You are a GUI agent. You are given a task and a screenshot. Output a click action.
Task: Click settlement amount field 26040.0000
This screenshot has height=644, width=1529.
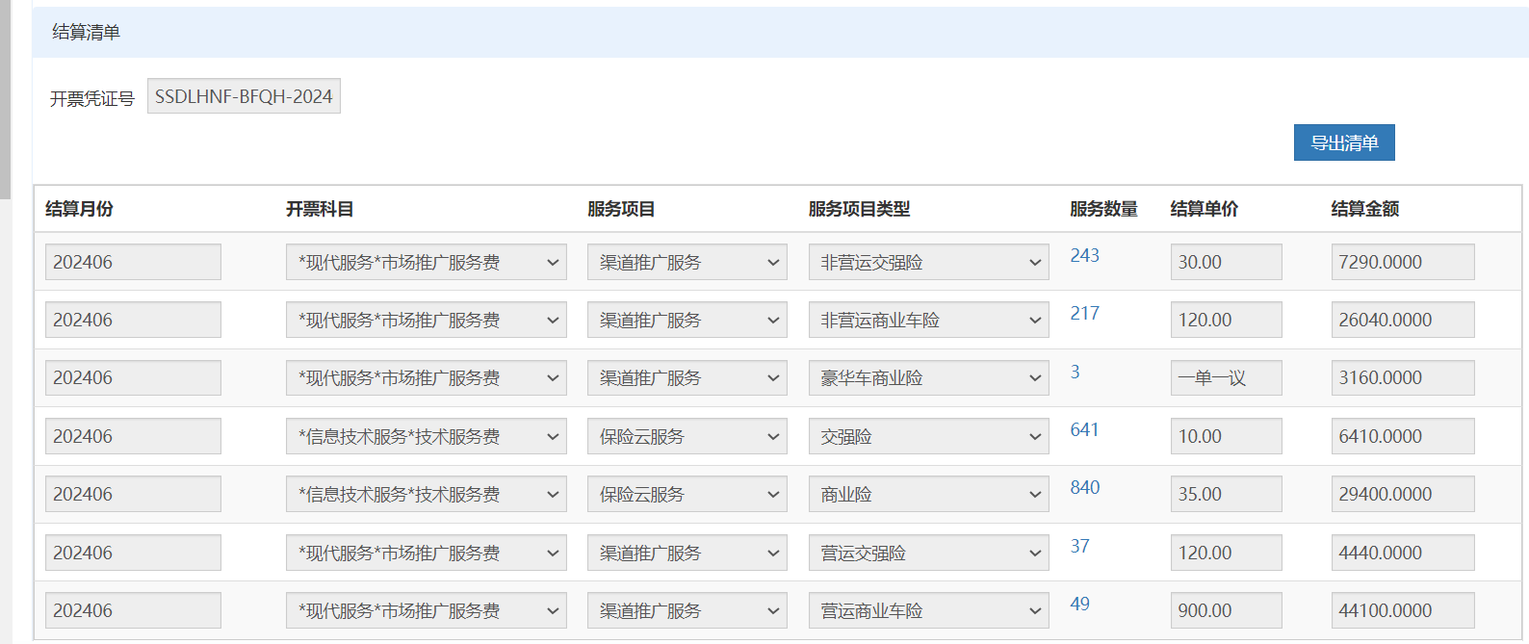pyautogui.click(x=1403, y=320)
